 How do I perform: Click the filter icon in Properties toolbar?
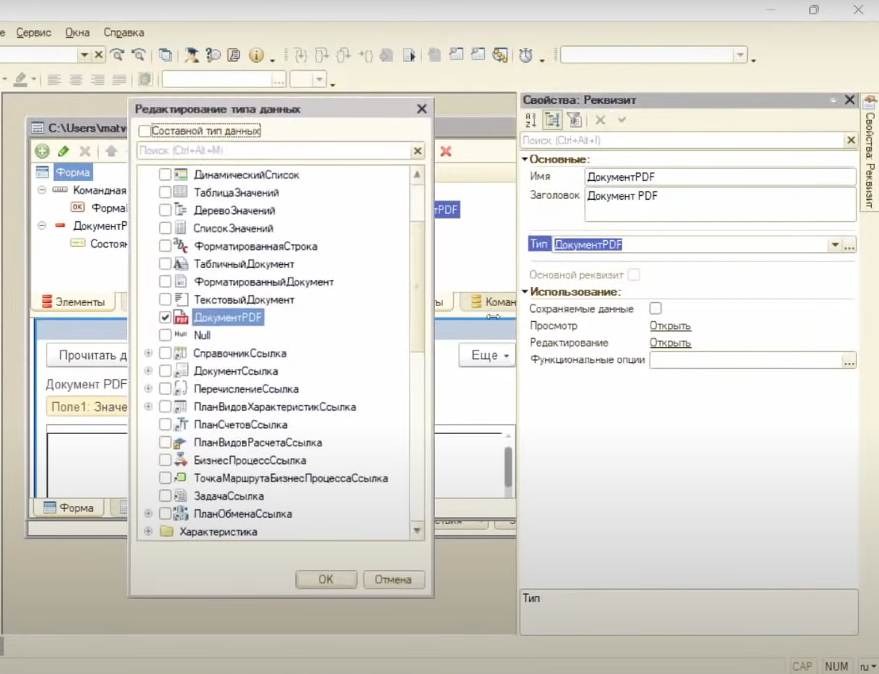point(574,120)
